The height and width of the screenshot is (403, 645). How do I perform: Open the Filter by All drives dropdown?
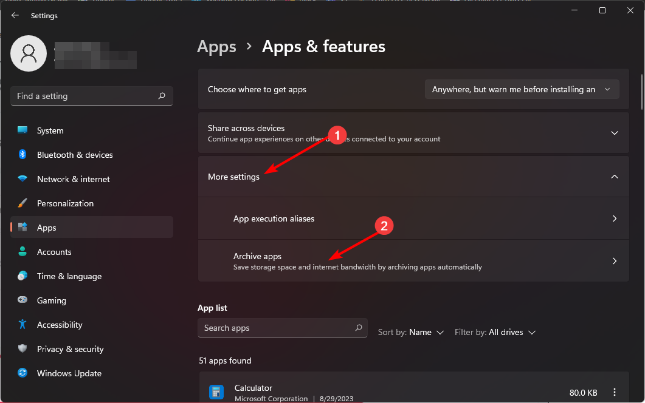[495, 332]
